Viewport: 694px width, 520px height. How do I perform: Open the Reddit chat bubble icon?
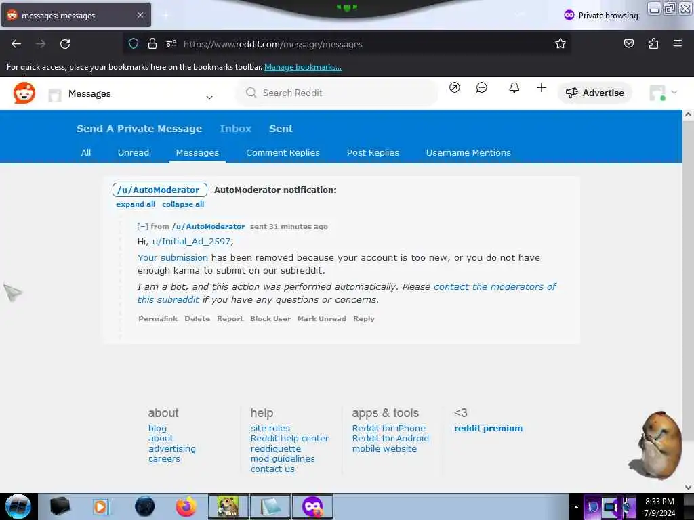[x=482, y=87]
